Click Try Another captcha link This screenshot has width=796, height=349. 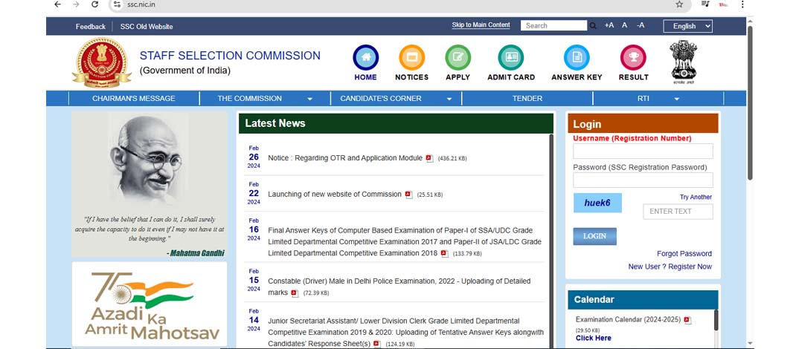tap(696, 197)
